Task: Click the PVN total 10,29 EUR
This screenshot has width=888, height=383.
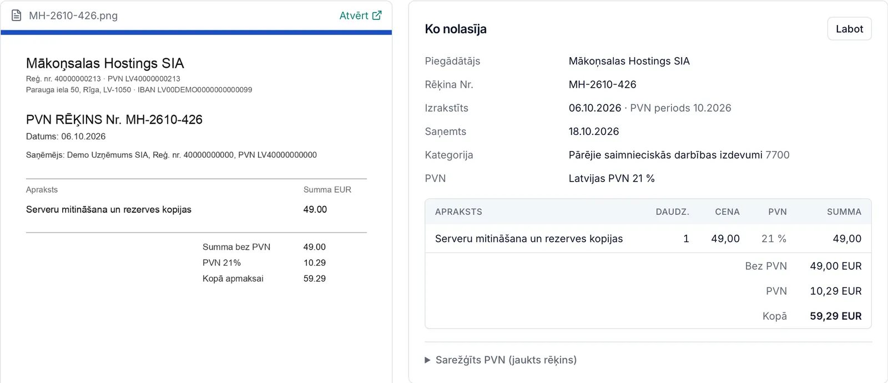Action: tap(835, 291)
